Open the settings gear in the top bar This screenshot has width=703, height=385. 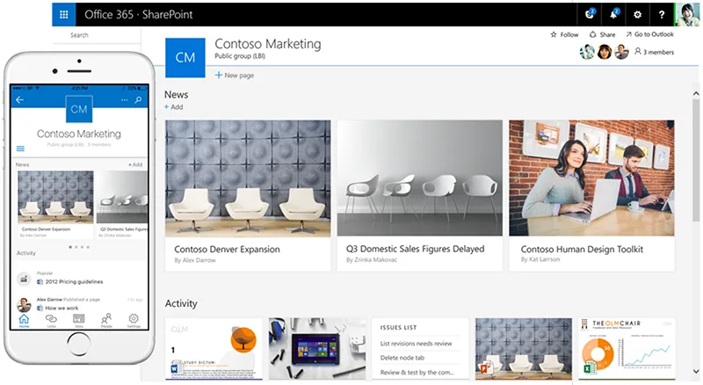[x=637, y=15]
